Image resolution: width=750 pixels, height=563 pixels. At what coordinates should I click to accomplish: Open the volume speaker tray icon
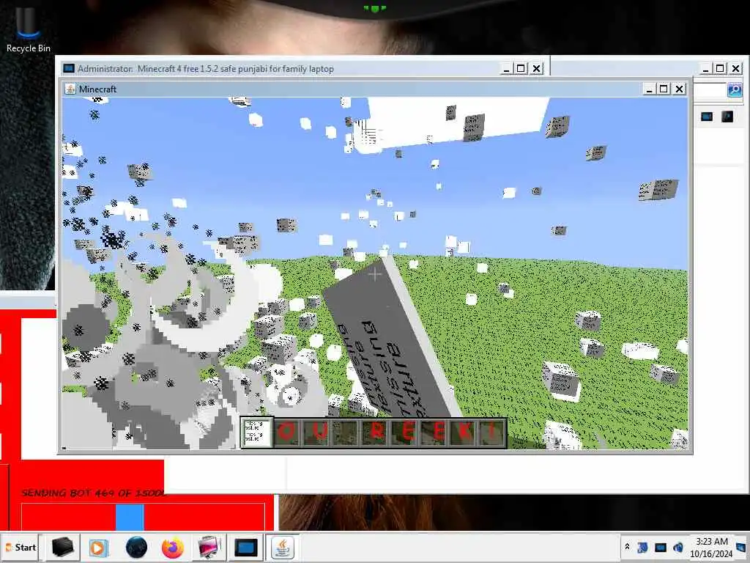coord(677,547)
